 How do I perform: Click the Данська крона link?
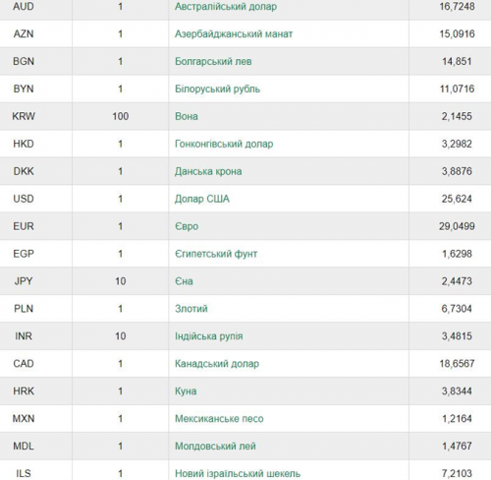click(208, 171)
